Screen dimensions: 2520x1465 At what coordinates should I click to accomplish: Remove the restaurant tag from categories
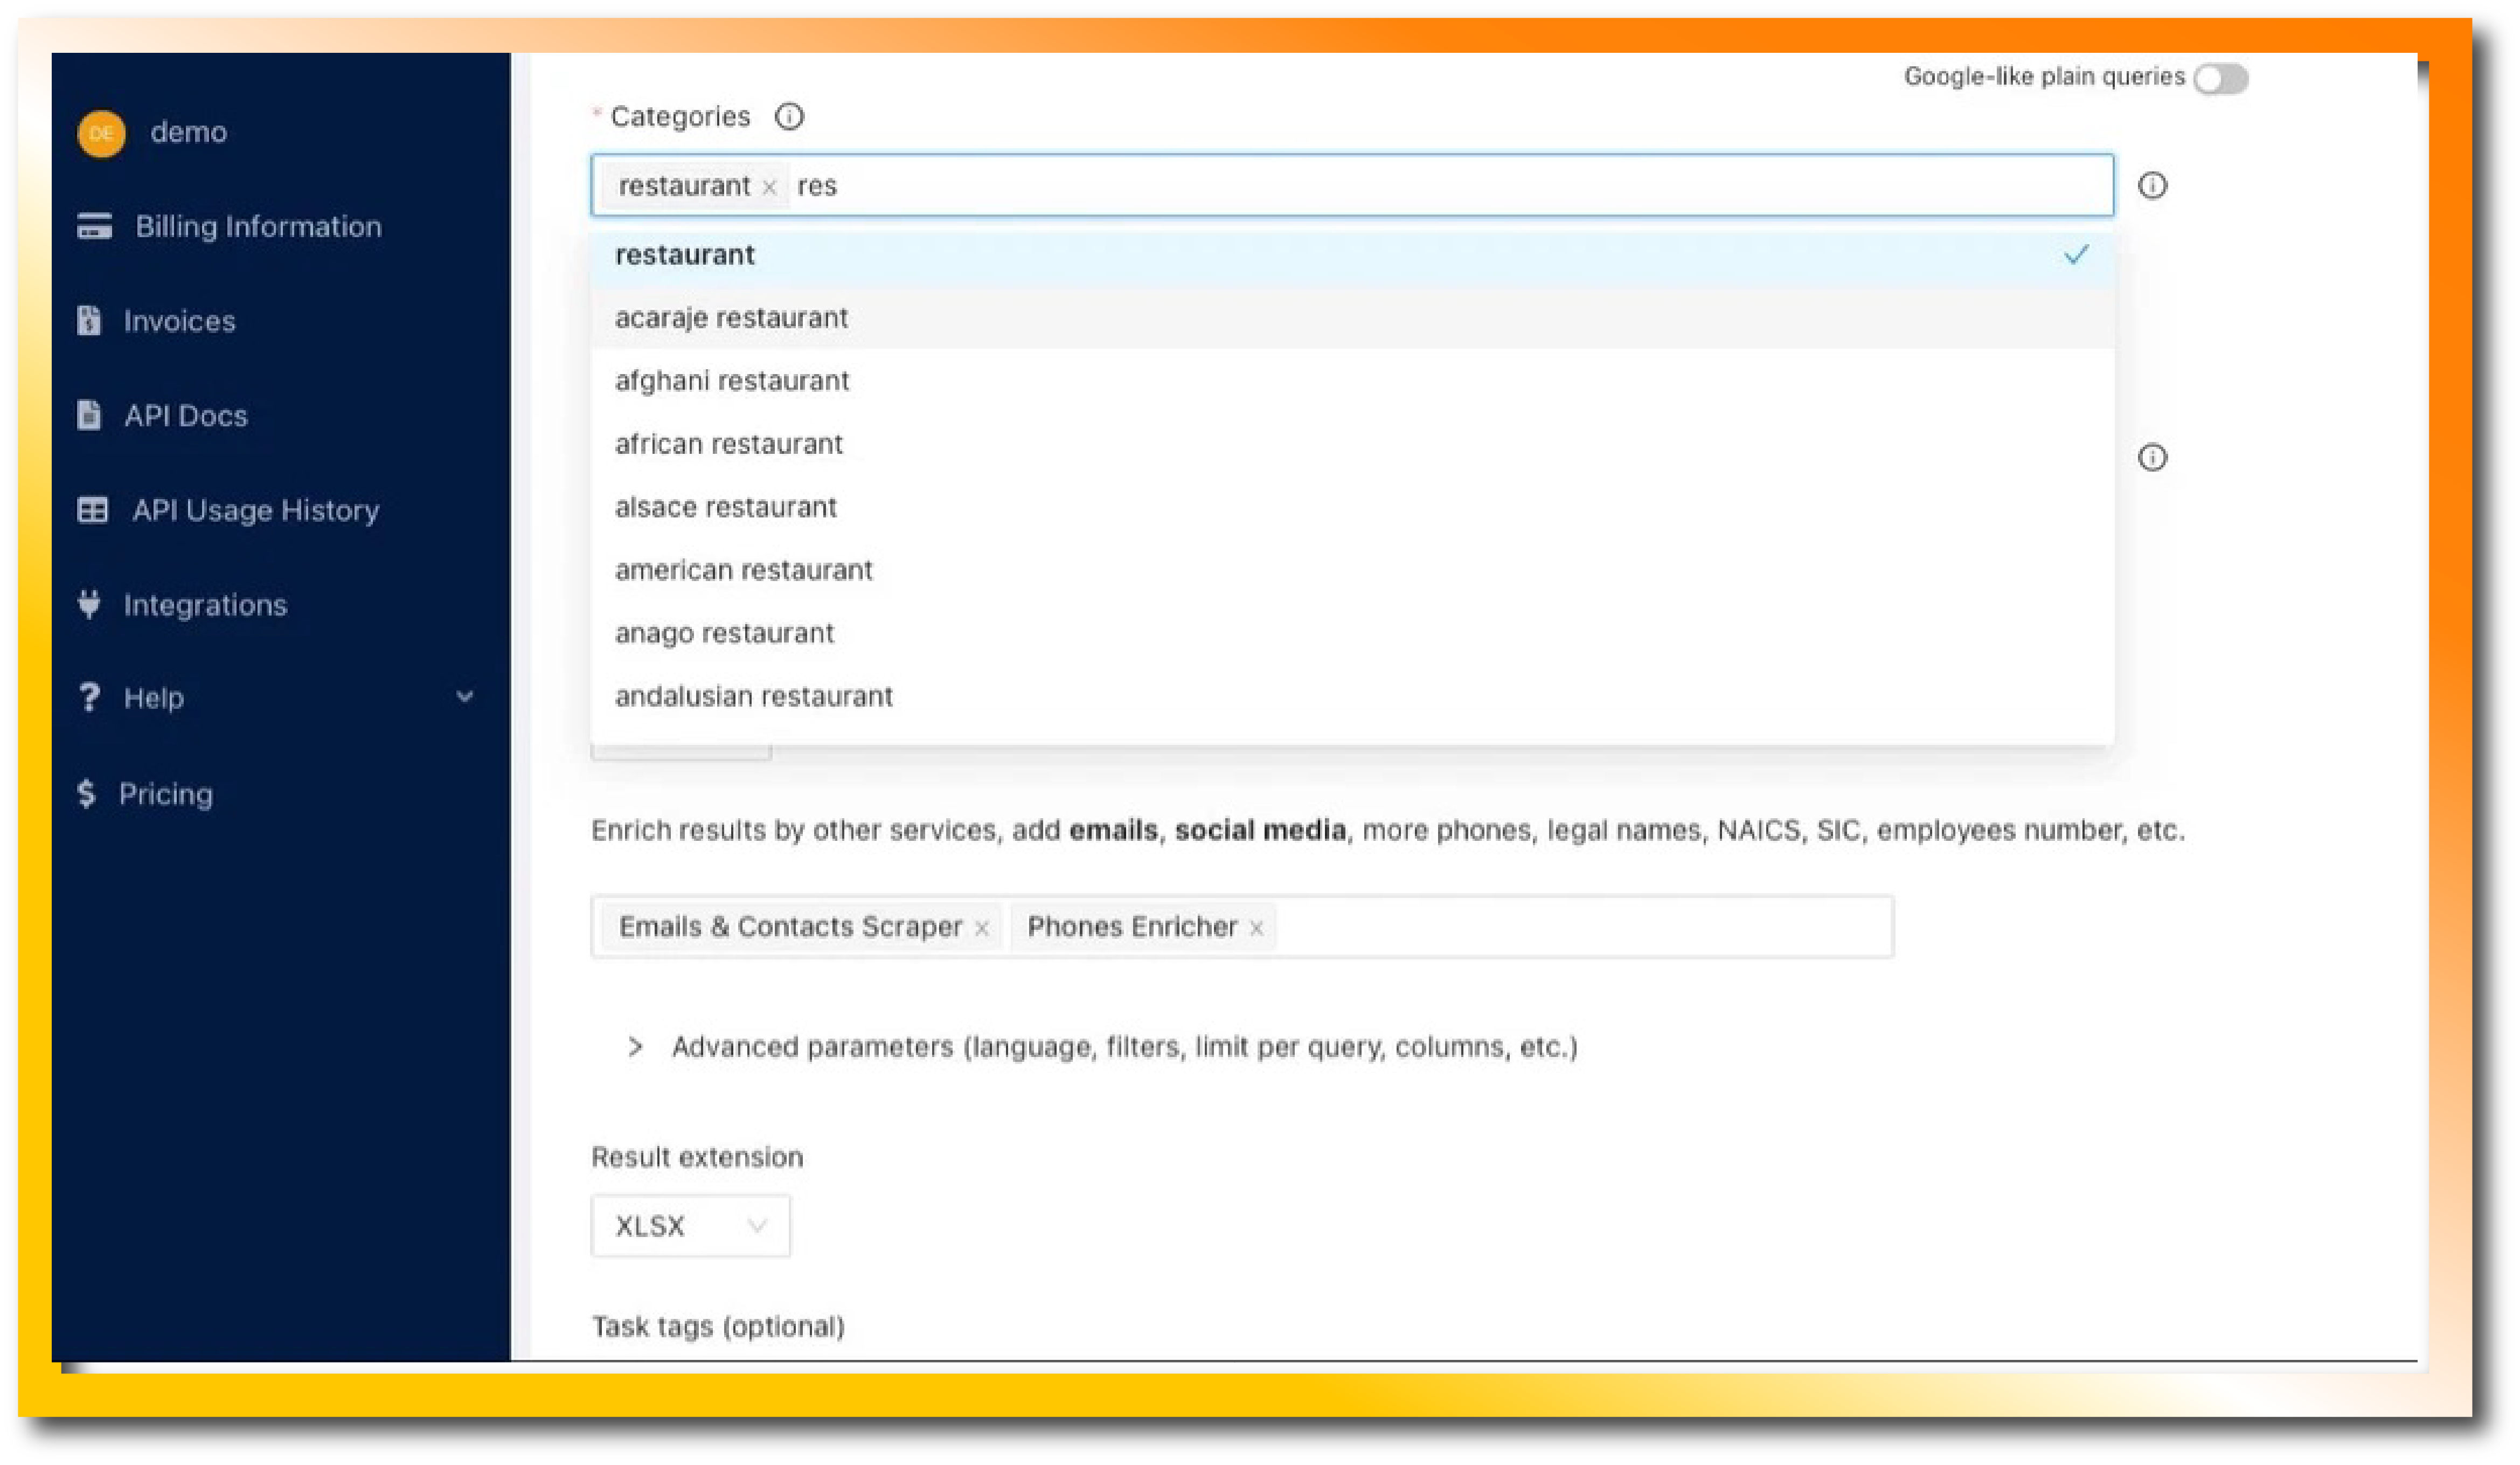tap(768, 186)
